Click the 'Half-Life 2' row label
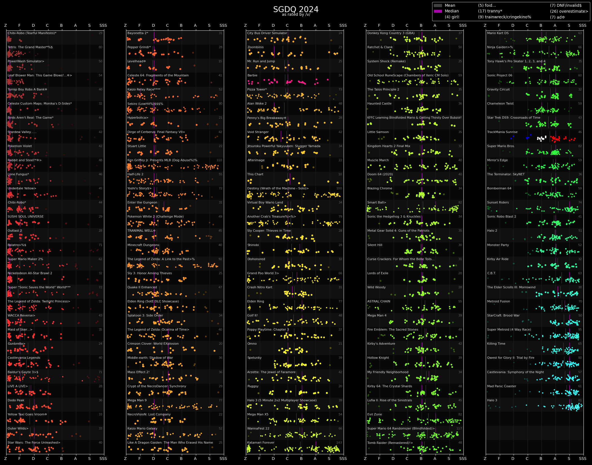The image size is (592, 465). [x=135, y=174]
